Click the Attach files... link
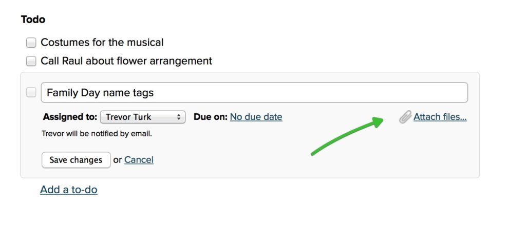Screen dimensions: 526x225 [440, 117]
